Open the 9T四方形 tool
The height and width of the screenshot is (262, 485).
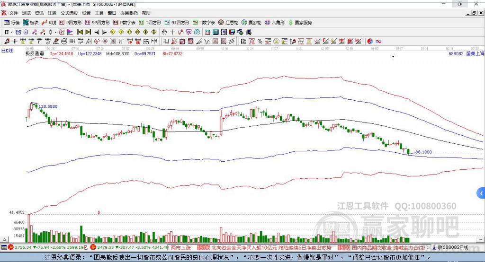pyautogui.click(x=177, y=23)
